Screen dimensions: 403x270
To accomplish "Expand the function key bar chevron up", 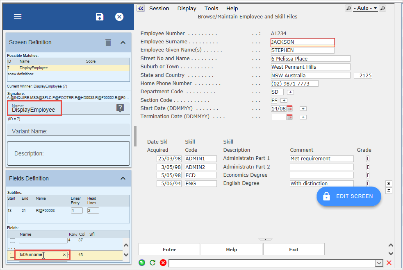I will [x=391, y=245].
